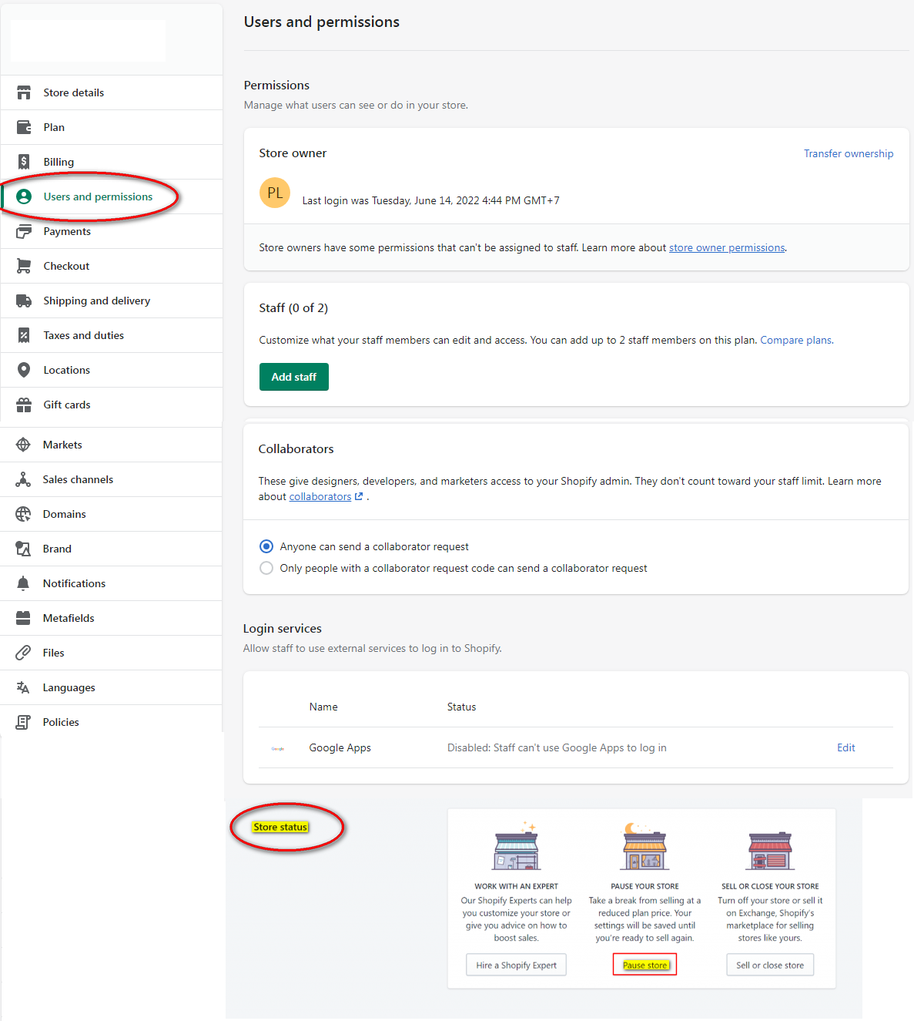Image resolution: width=914 pixels, height=1021 pixels.
Task: Go to Notifications settings
Action: (x=112, y=583)
